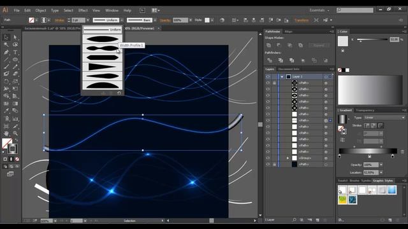Viewport: 408px width, 229px height.
Task: Open the graphic Style dropdown
Action: [x=212, y=20]
